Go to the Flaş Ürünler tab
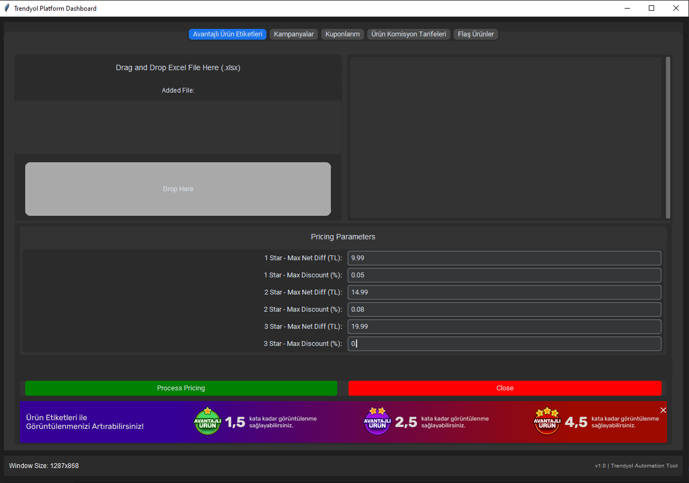Viewport: 689px width, 483px height. (476, 34)
